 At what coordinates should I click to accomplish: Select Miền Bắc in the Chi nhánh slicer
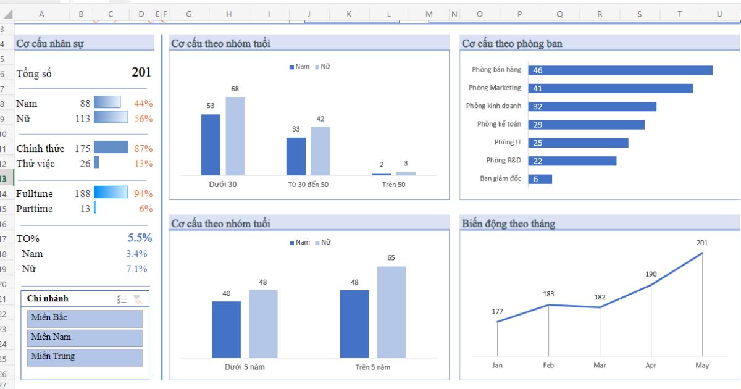85,318
